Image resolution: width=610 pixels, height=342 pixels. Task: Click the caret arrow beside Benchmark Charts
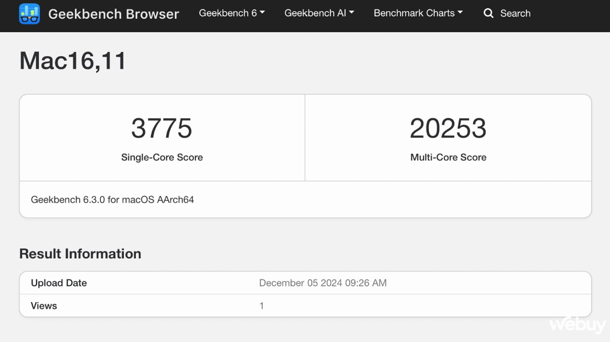[x=460, y=13]
